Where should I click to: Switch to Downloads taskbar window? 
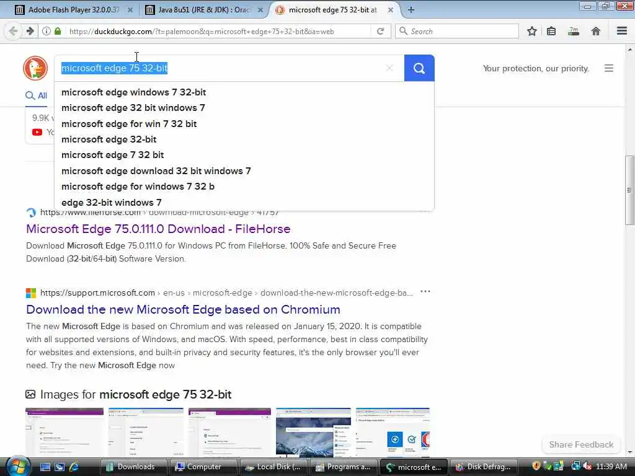134,467
